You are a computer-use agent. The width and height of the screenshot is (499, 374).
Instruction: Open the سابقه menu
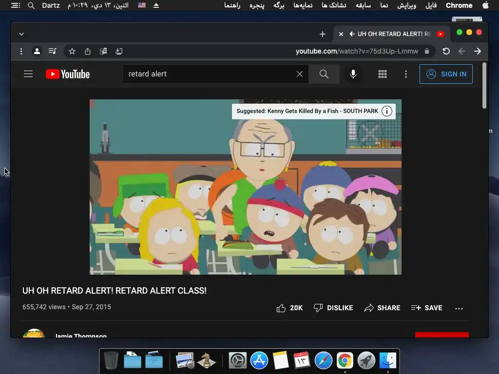363,5
